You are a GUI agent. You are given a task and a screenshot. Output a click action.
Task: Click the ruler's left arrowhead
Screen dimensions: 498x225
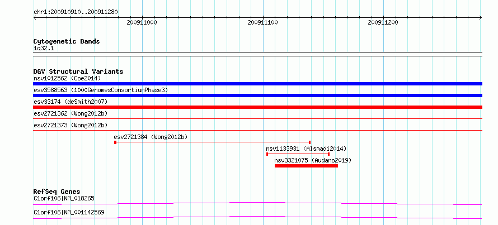coord(35,17)
